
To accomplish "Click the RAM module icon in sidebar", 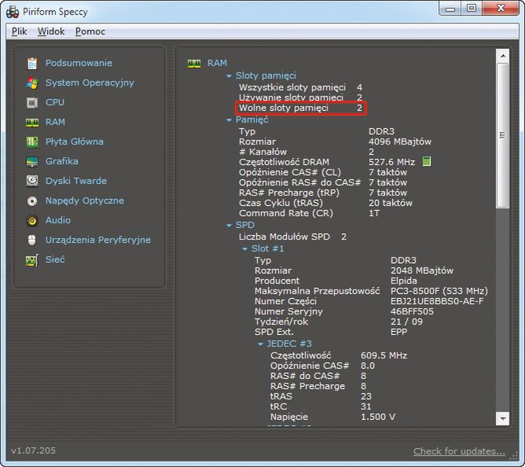I will (32, 123).
